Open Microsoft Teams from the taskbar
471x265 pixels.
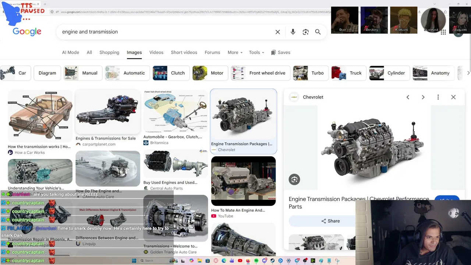(232, 261)
